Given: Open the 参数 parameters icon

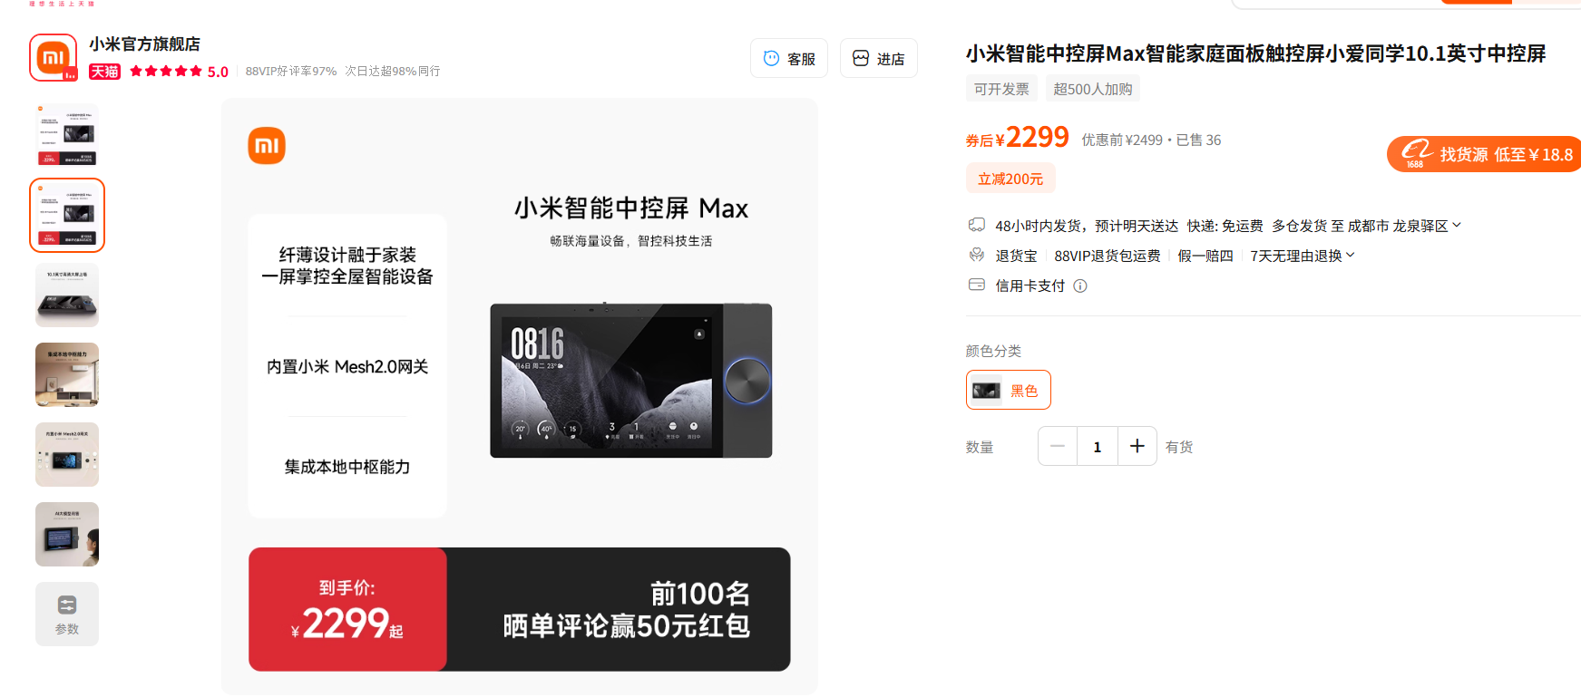Looking at the screenshot, I should click(x=67, y=614).
